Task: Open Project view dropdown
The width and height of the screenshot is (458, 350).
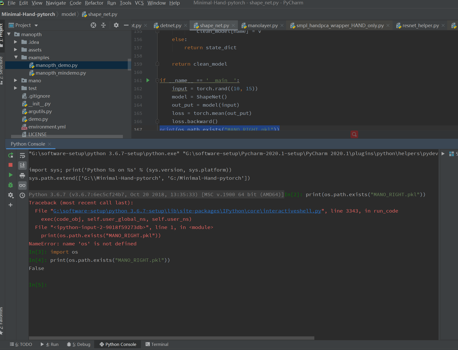Action: coord(36,25)
